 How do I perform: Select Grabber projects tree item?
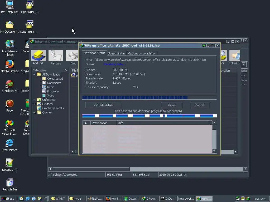[x=50, y=108]
